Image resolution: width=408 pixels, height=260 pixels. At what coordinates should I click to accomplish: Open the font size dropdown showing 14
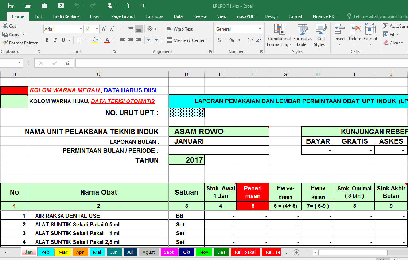[96, 28]
